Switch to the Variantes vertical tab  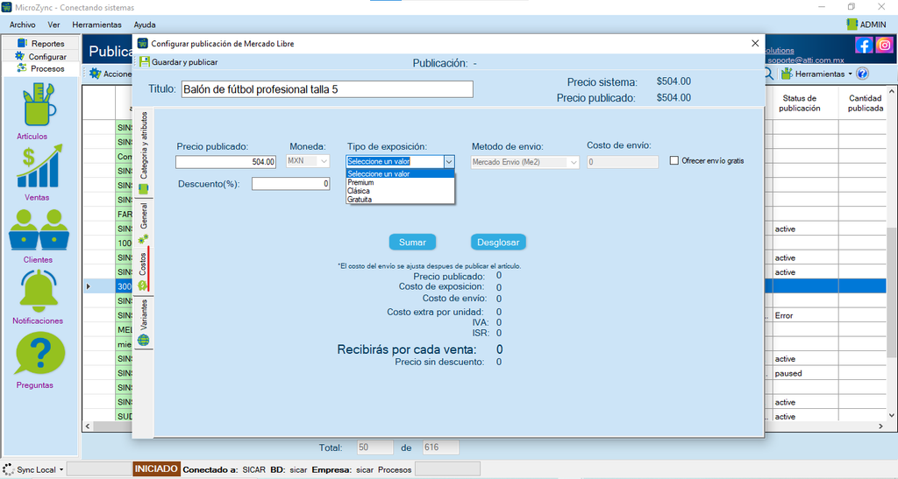144,323
